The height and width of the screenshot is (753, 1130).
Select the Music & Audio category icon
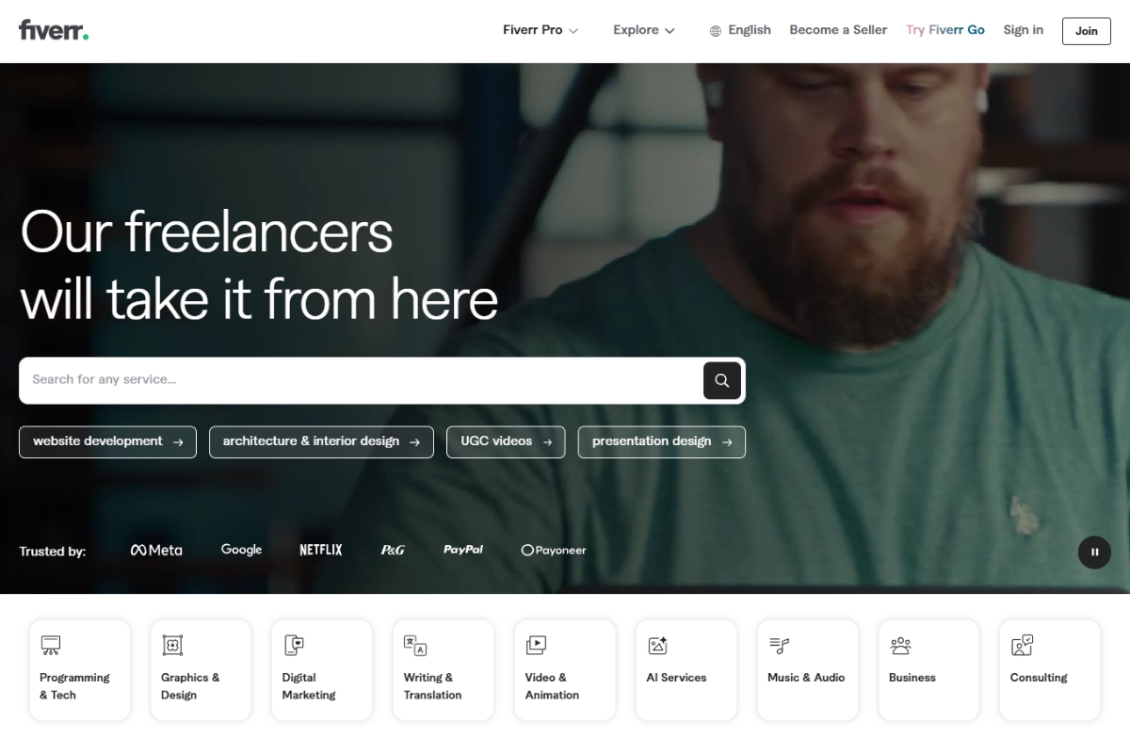point(779,645)
